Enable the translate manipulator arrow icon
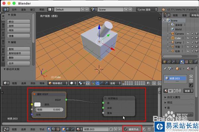 (98, 83)
